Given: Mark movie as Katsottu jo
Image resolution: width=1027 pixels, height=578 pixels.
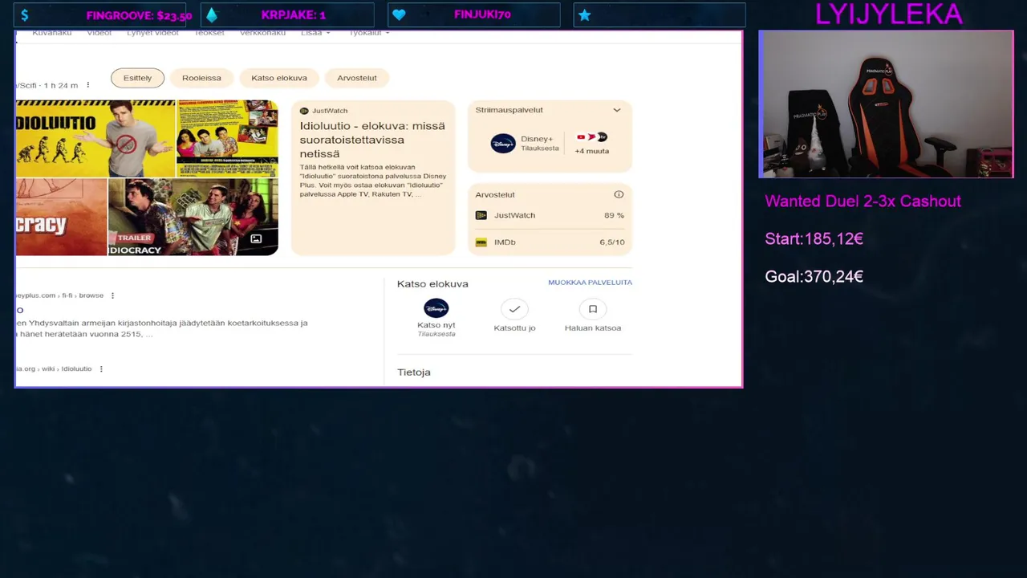Looking at the screenshot, I should click(514, 309).
